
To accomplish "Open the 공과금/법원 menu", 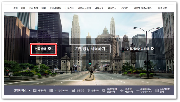I will pos(55,8).
